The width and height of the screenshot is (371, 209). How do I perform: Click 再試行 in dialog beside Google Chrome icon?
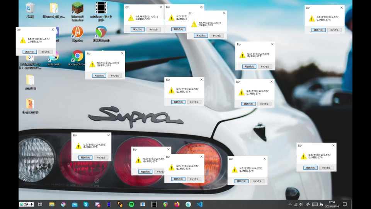(x=99, y=75)
